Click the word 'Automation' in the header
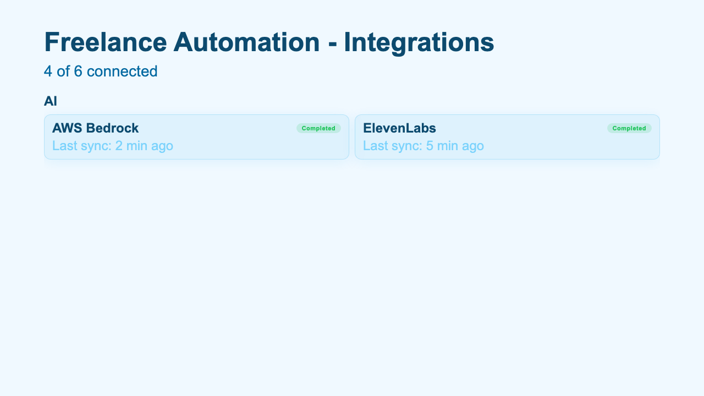Screen dimensions: 704x396 pos(246,42)
